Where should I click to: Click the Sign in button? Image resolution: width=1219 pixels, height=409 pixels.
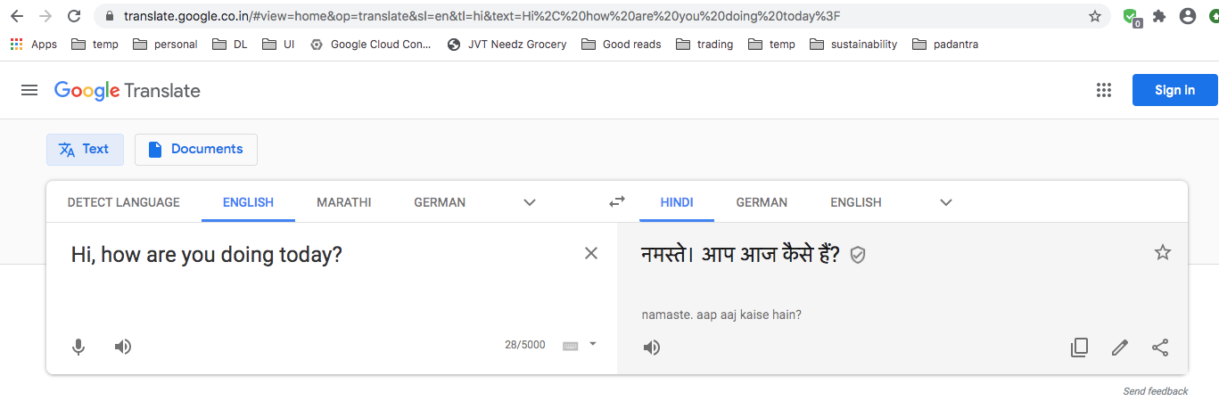pyautogui.click(x=1174, y=90)
